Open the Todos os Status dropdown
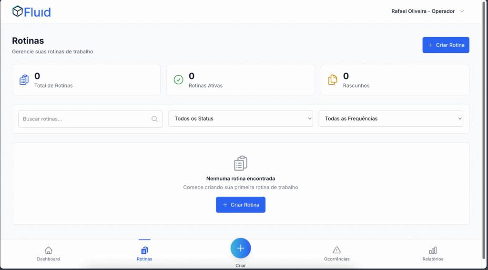 pos(240,119)
